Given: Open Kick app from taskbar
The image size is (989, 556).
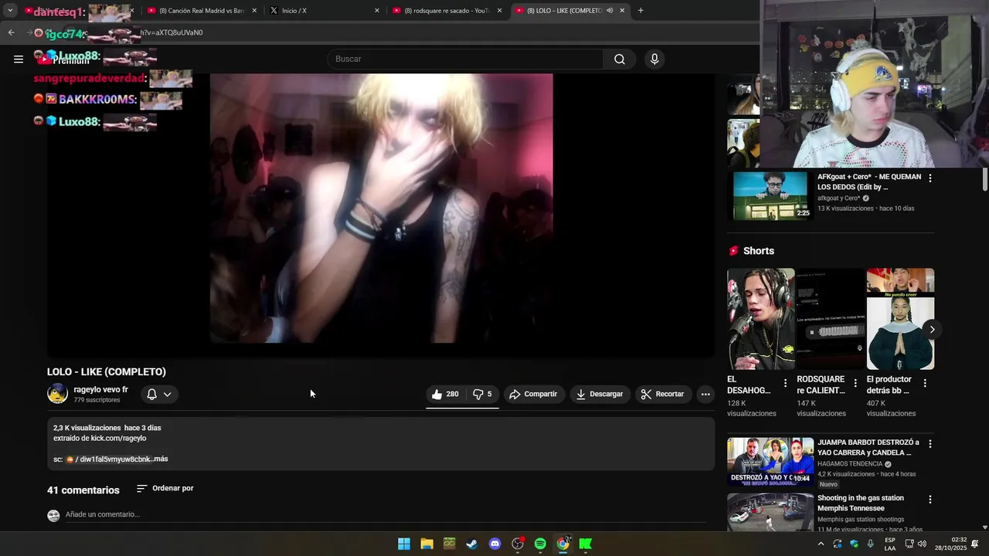Looking at the screenshot, I should click(x=586, y=544).
